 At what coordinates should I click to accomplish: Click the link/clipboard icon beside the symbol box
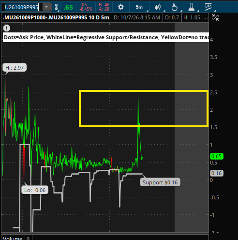coord(57,7)
